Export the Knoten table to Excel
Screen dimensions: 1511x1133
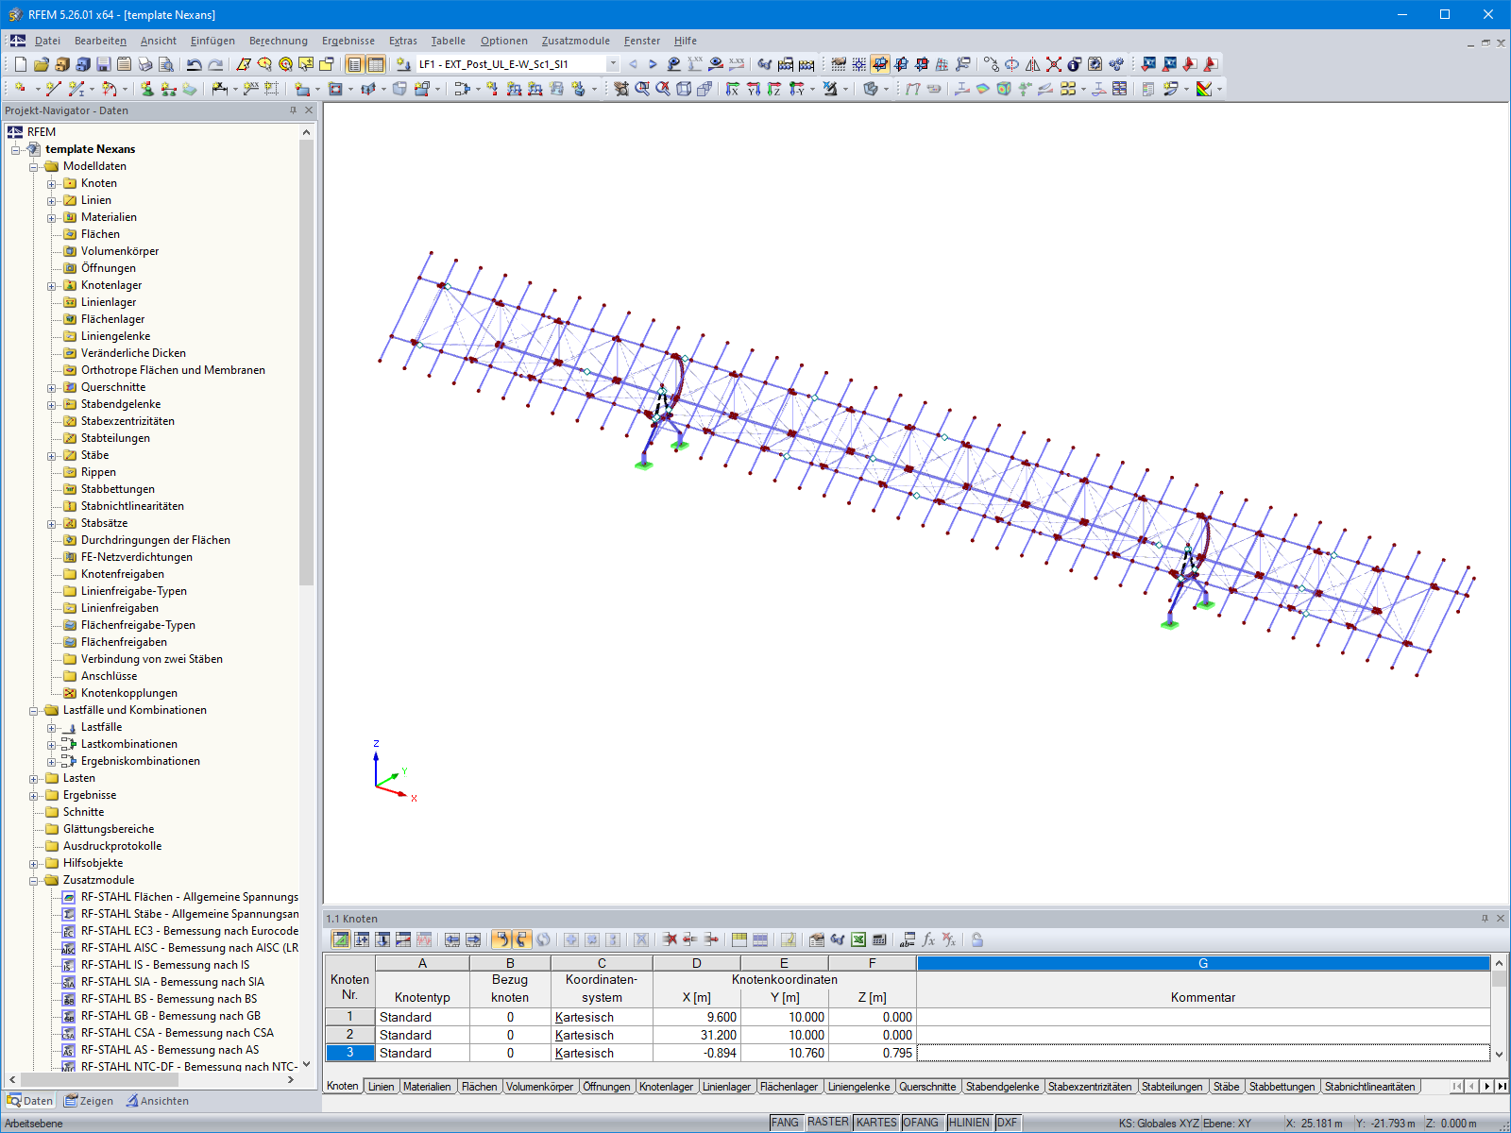point(858,939)
